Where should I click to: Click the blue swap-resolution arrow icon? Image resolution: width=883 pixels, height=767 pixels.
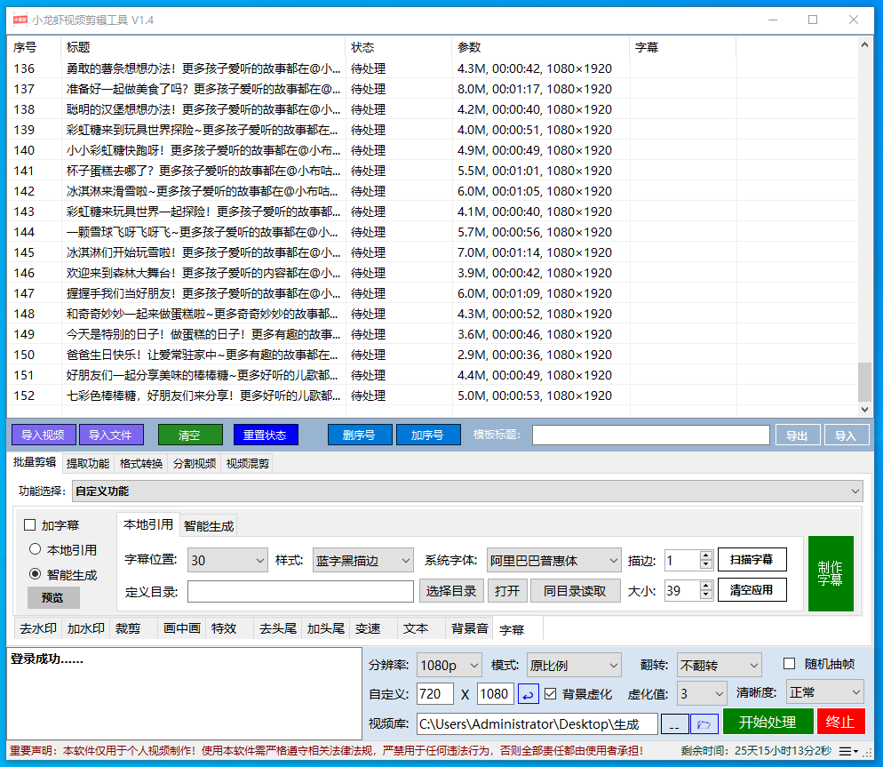(529, 692)
